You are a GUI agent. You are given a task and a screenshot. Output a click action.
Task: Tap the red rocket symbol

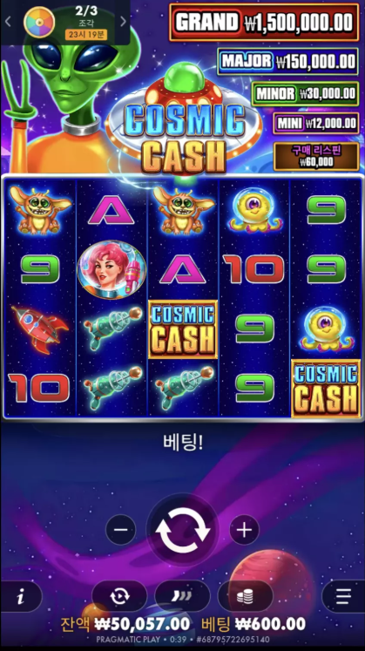pyautogui.click(x=40, y=329)
